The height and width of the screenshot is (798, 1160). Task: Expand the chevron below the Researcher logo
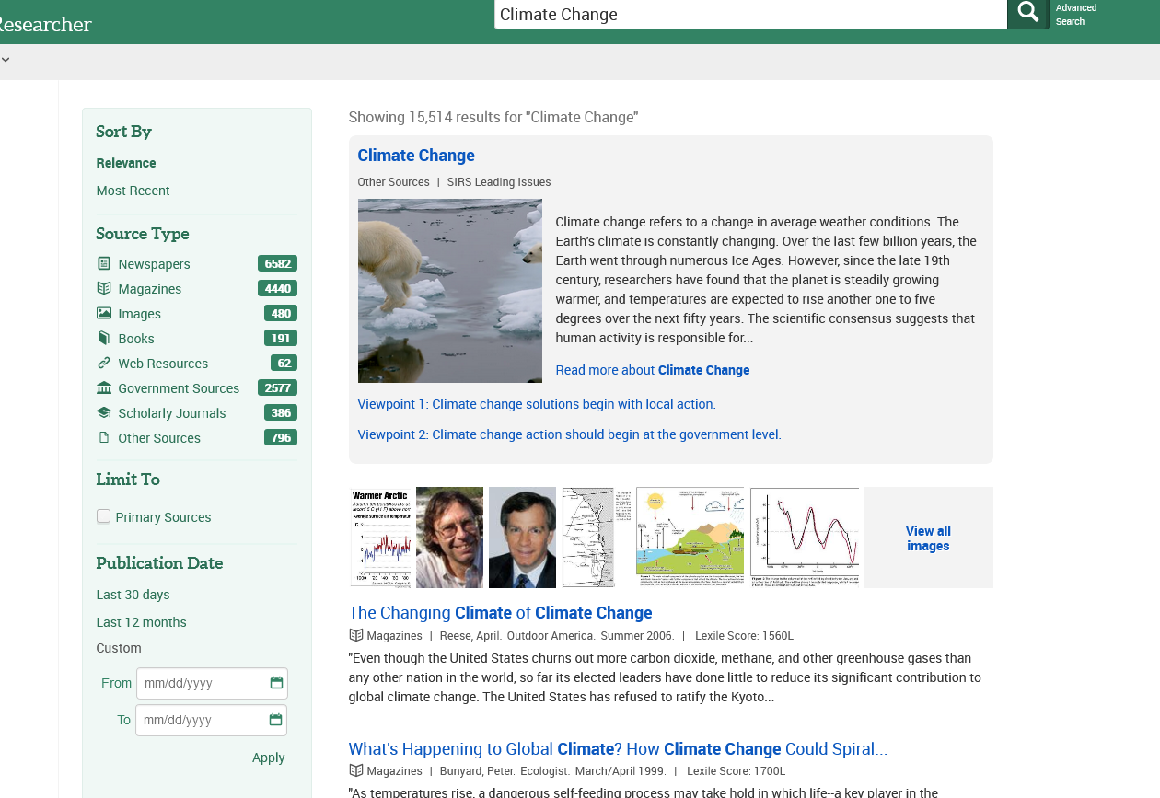click(x=6, y=60)
